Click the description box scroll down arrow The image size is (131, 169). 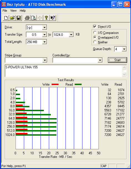(x=124, y=74)
